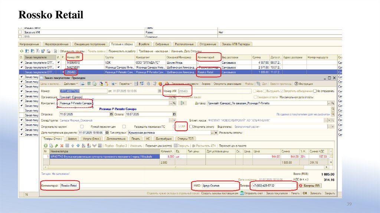Click the calendar icon next to the Оплата date
Screen dimensions: 380x213
174,114
